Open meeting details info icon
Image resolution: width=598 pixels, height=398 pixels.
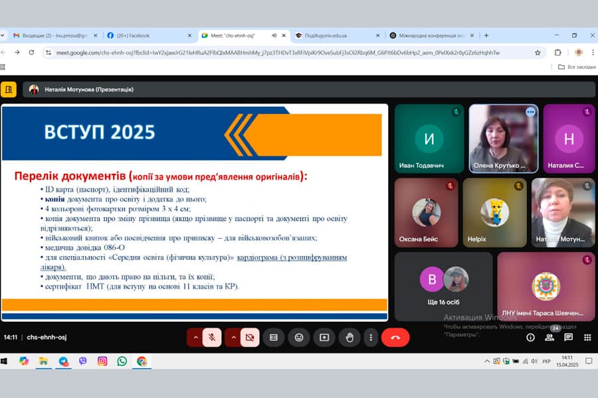point(530,338)
